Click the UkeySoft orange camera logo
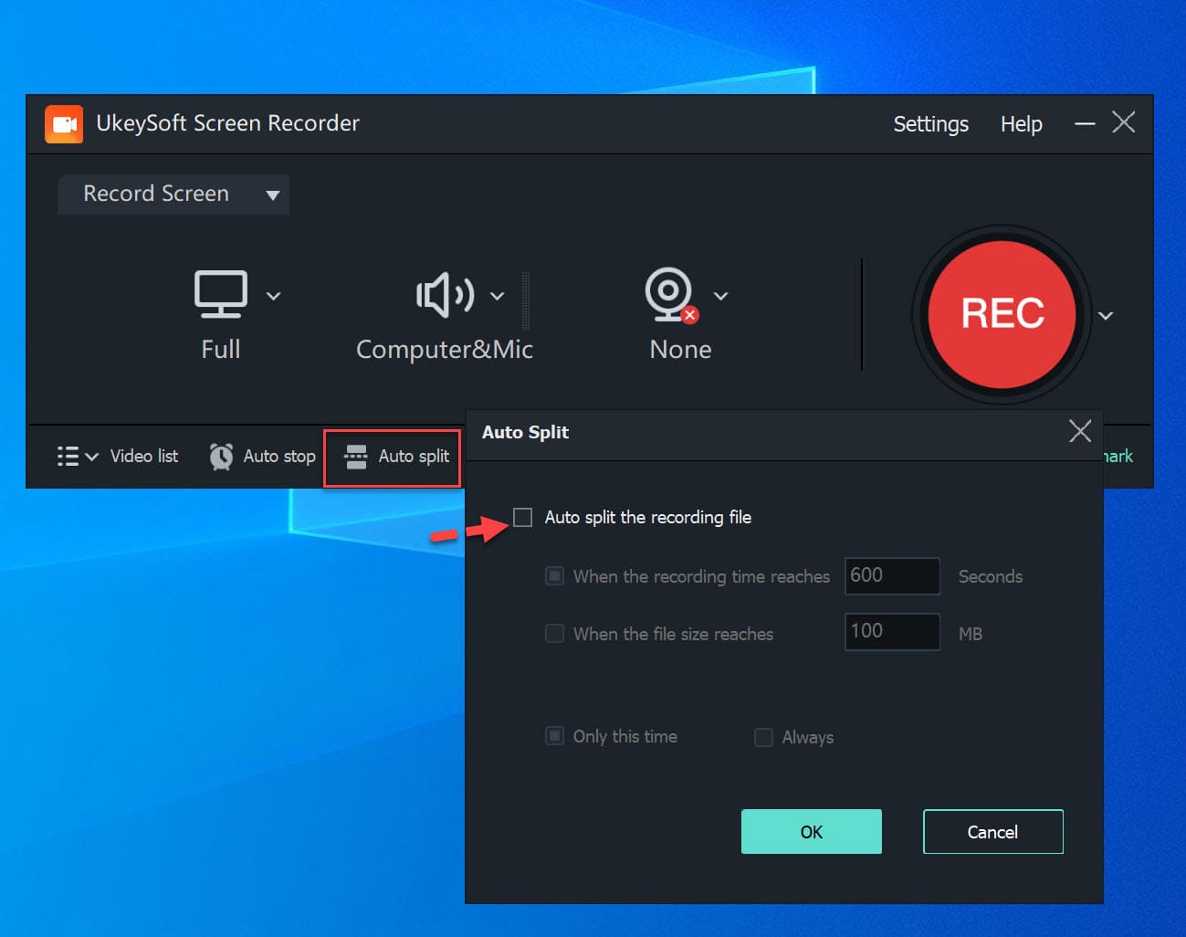Screen dimensions: 1186x937 (x=63, y=124)
